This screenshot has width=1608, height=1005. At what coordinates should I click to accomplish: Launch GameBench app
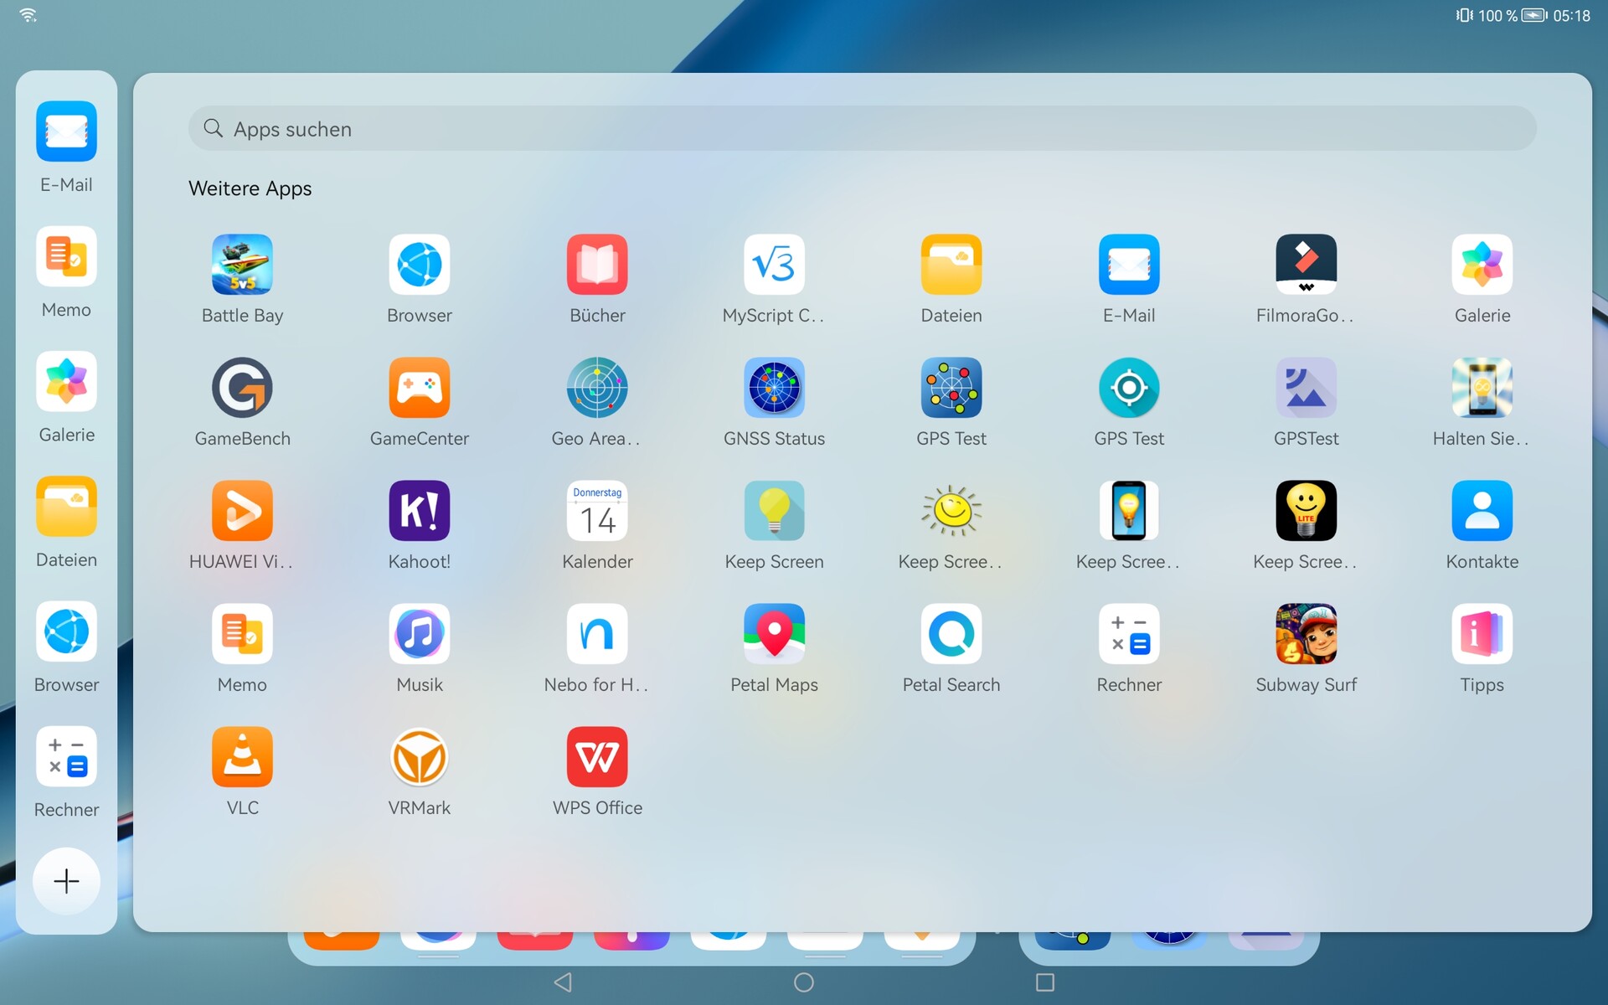242,388
